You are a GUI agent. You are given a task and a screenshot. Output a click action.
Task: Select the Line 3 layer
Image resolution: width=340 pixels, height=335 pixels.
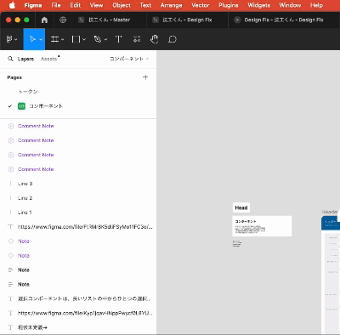point(78,184)
